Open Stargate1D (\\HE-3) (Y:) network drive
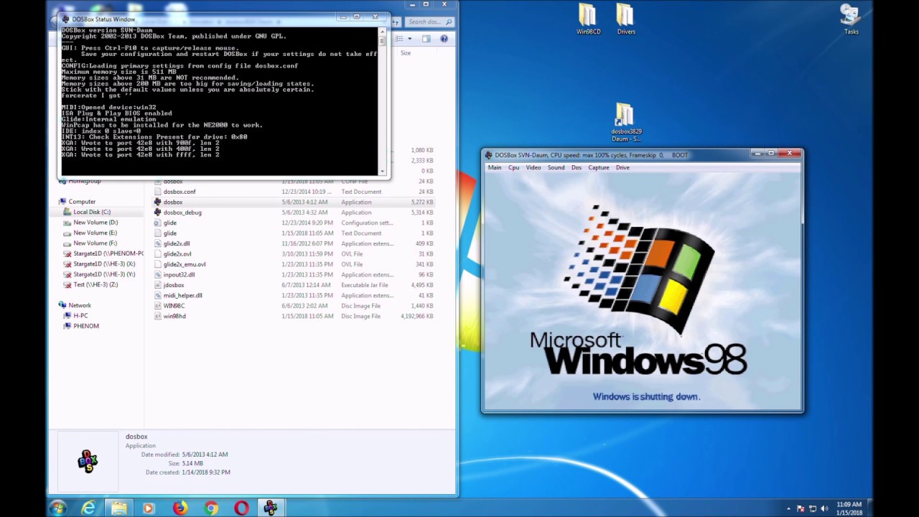Screen dimensions: 919x517 [103, 274]
